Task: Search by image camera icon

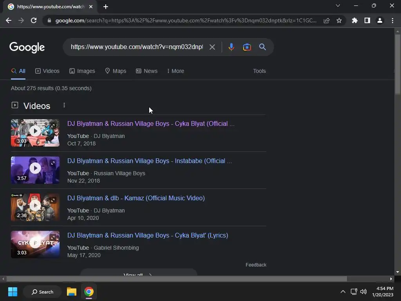Action: click(x=247, y=47)
